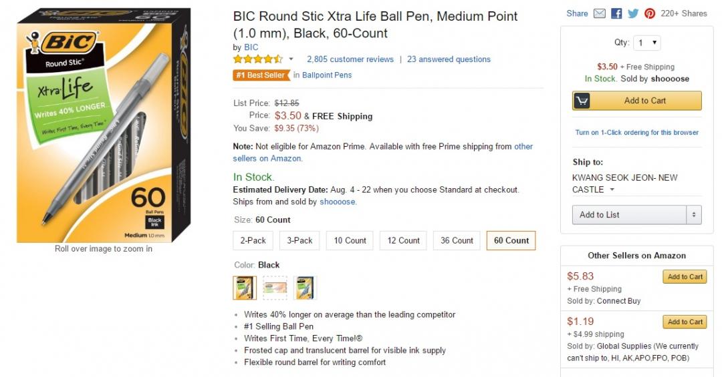The width and height of the screenshot is (722, 377).
Task: Open the Add to List dropdown arrow
Action: pyautogui.click(x=694, y=215)
